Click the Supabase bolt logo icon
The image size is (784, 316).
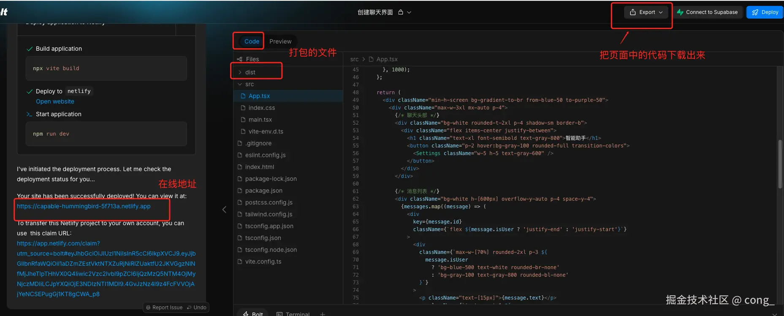[680, 12]
